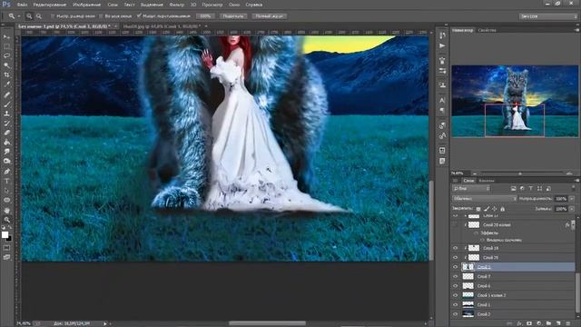The image size is (581, 327).
Task: Create a new layer group folder
Action: (548, 323)
